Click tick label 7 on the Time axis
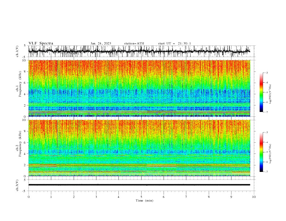 click(186, 197)
